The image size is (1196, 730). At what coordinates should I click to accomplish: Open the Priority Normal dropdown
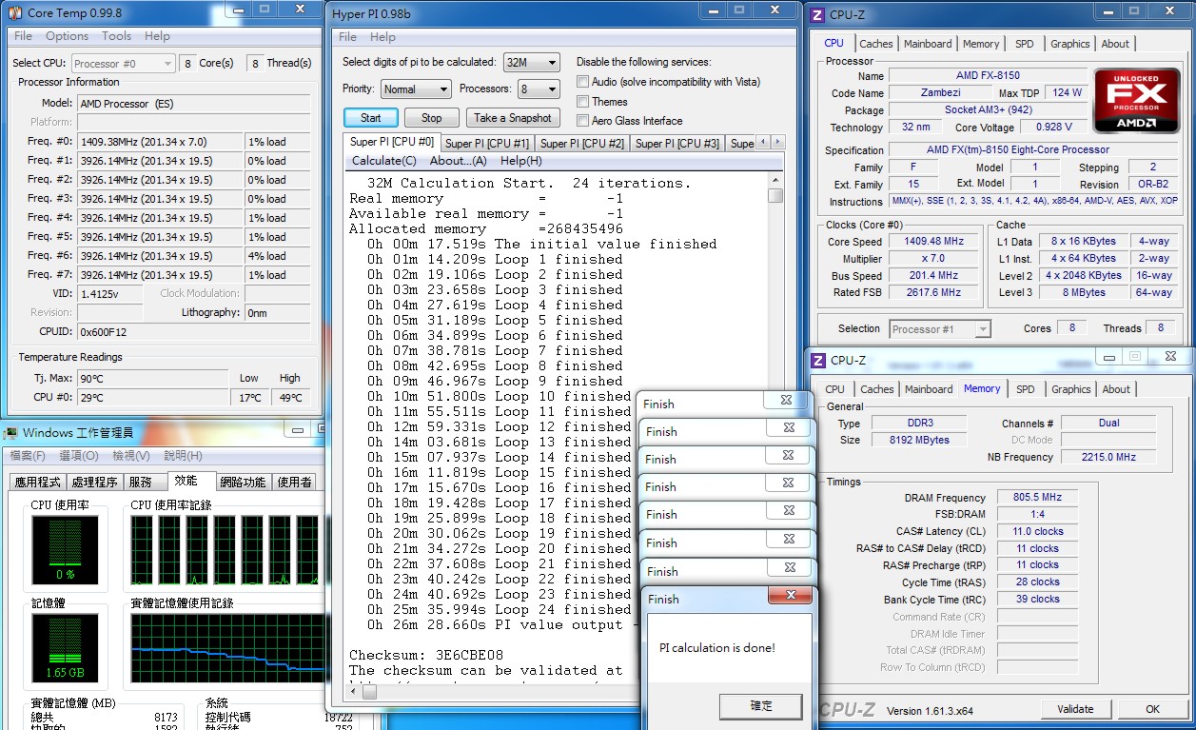[416, 89]
